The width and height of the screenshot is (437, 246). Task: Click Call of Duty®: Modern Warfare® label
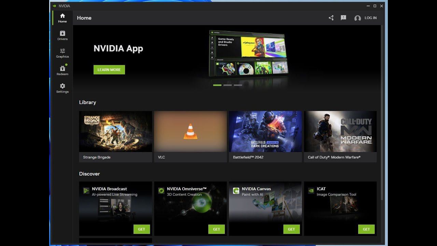coord(334,157)
